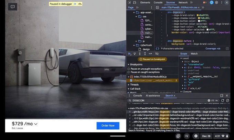Click the resume icon on the page overlay
This screenshot has width=234, height=140.
tap(75, 4)
